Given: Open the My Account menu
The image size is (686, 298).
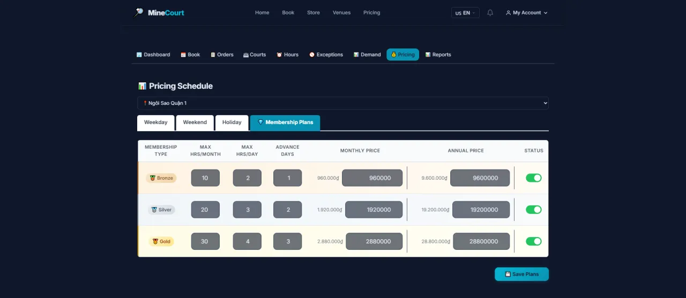Looking at the screenshot, I should [527, 13].
